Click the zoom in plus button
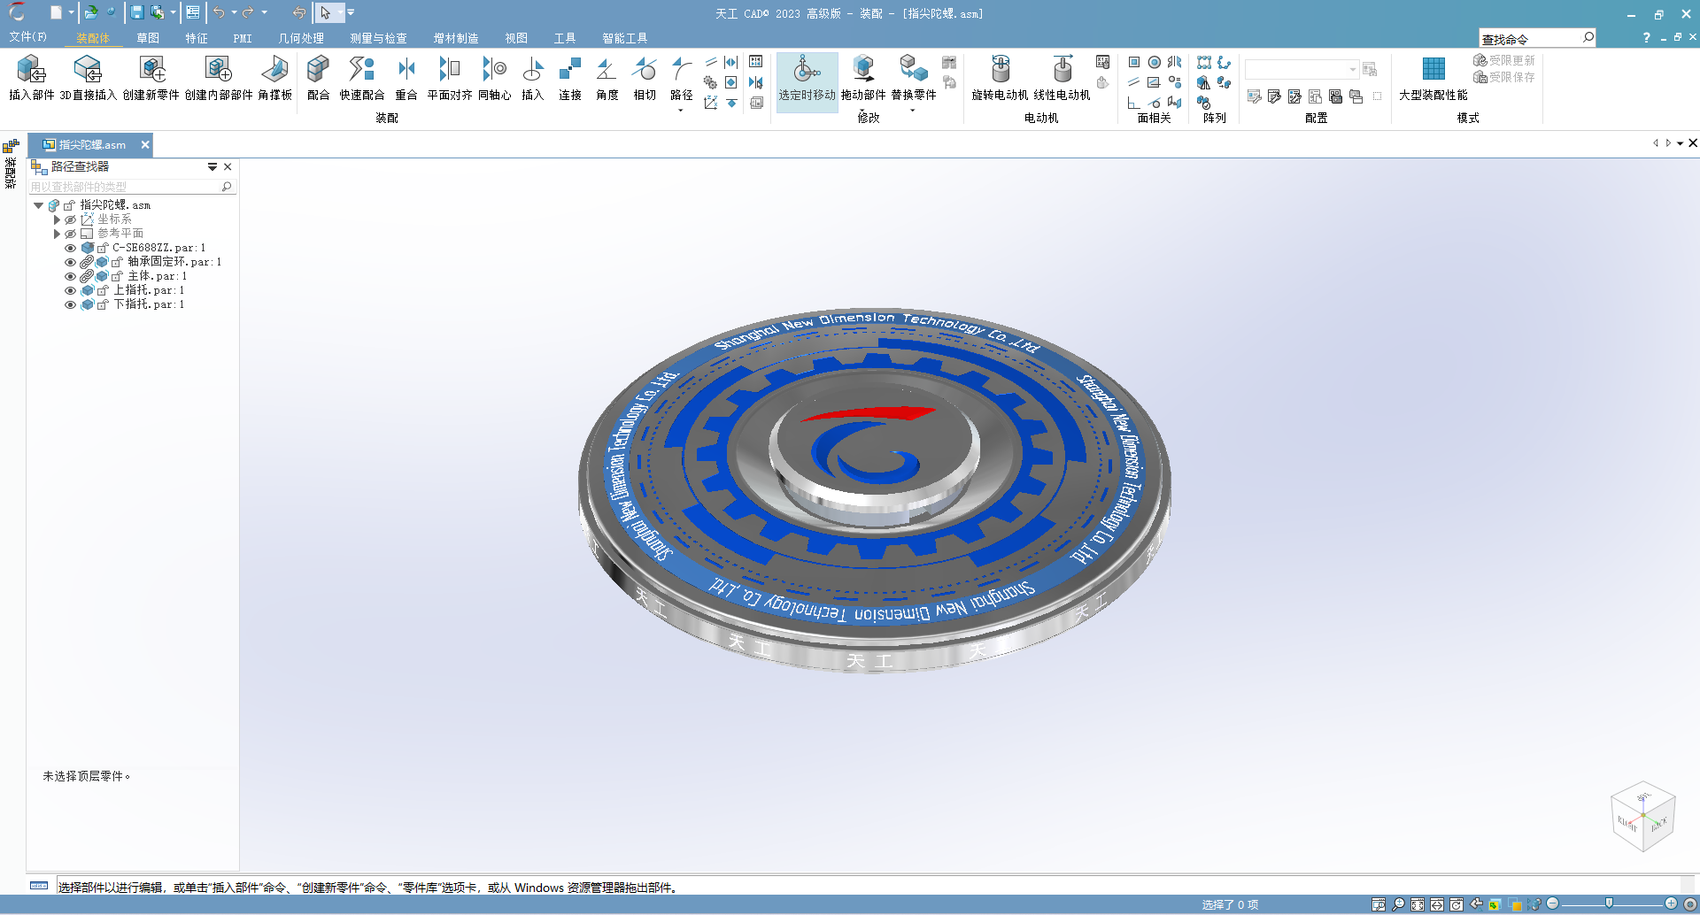This screenshot has height=915, width=1700. tap(1671, 903)
